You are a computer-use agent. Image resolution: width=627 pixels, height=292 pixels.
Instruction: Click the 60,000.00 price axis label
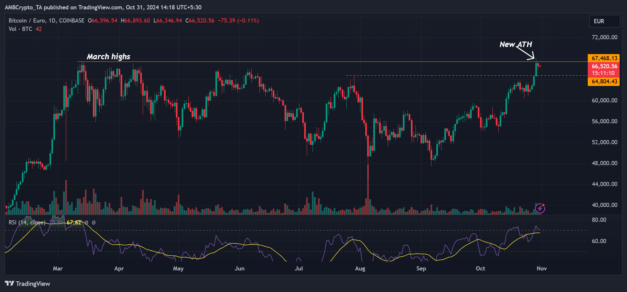[604, 100]
